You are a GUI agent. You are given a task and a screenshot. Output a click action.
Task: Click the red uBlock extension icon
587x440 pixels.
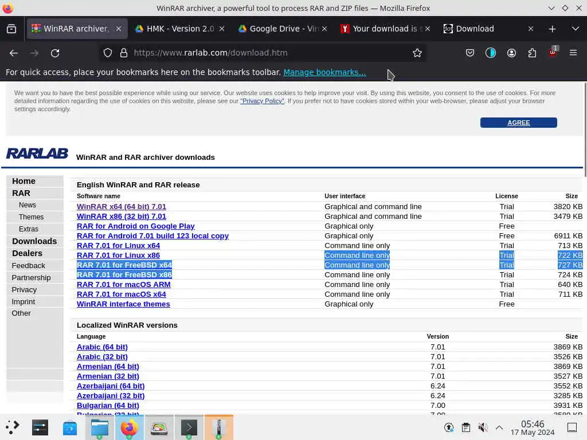click(553, 53)
